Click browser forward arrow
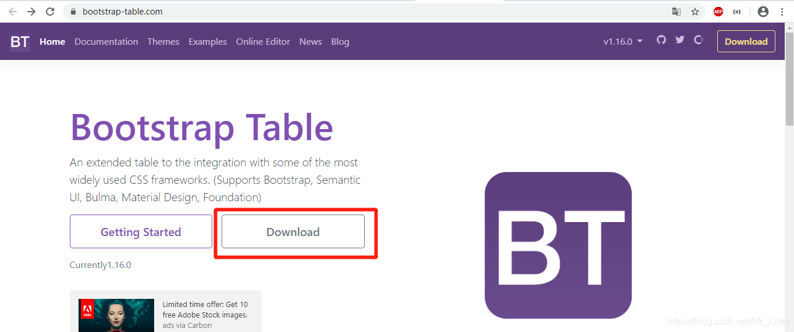Viewport: 794px width, 332px height. 31,12
